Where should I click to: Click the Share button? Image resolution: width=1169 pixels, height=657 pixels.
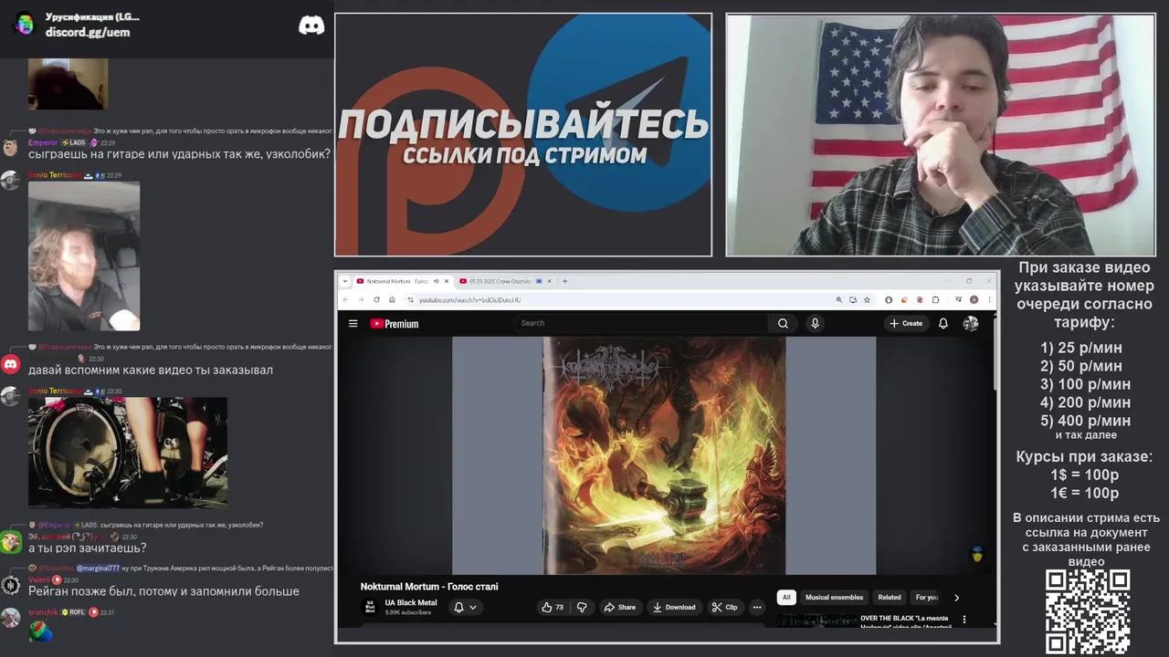(619, 607)
